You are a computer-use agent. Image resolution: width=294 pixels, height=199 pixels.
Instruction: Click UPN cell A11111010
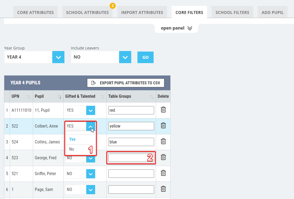tap(21, 110)
